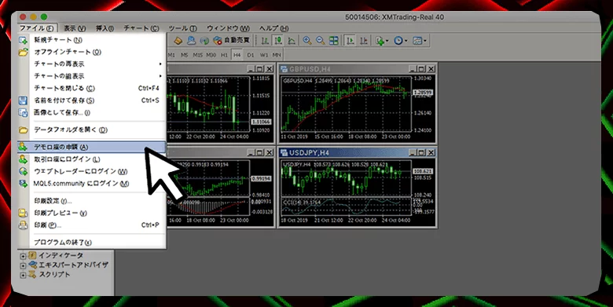Select the D1 timeframe
The height and width of the screenshot is (307, 613).
pos(251,55)
